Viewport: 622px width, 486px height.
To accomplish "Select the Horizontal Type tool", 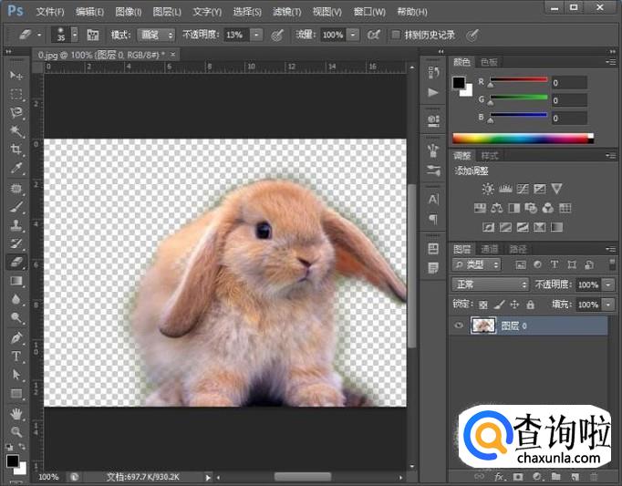I will pyautogui.click(x=16, y=356).
